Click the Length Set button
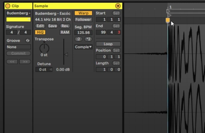This screenshot has width=205, height=133. pyautogui.click(x=116, y=63)
